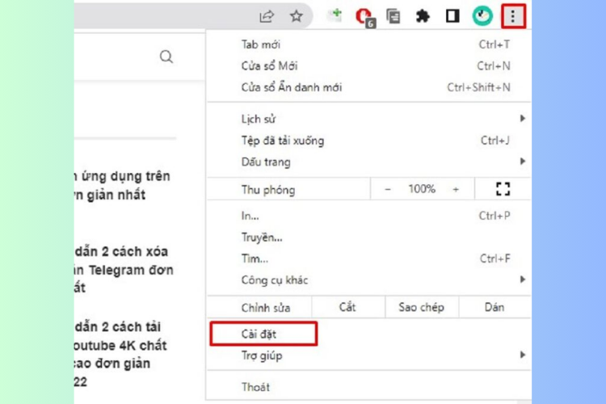This screenshot has height=404, width=606.
Task: Expand the Dấu trang submenu
Action: pos(368,162)
